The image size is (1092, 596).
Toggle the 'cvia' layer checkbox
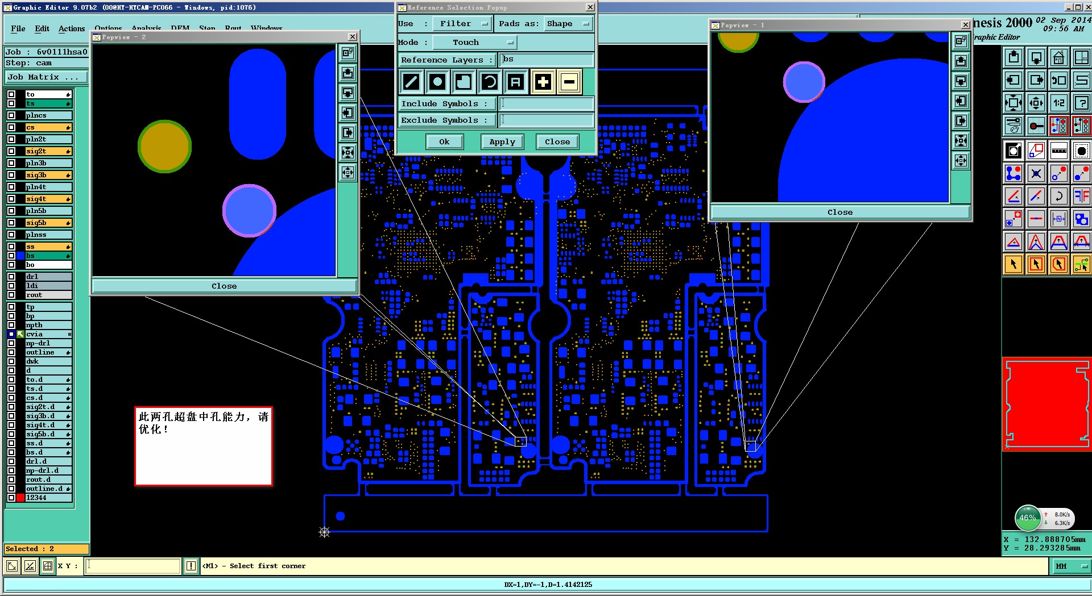[x=11, y=334]
